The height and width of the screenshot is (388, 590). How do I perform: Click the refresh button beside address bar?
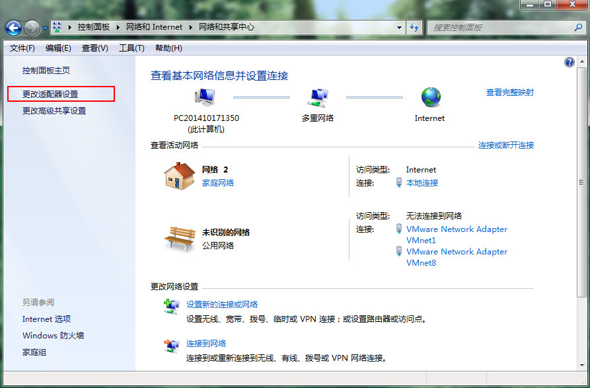click(415, 28)
